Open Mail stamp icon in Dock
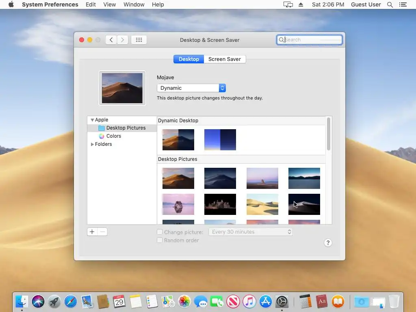This screenshot has width=416, height=312. pos(87,302)
